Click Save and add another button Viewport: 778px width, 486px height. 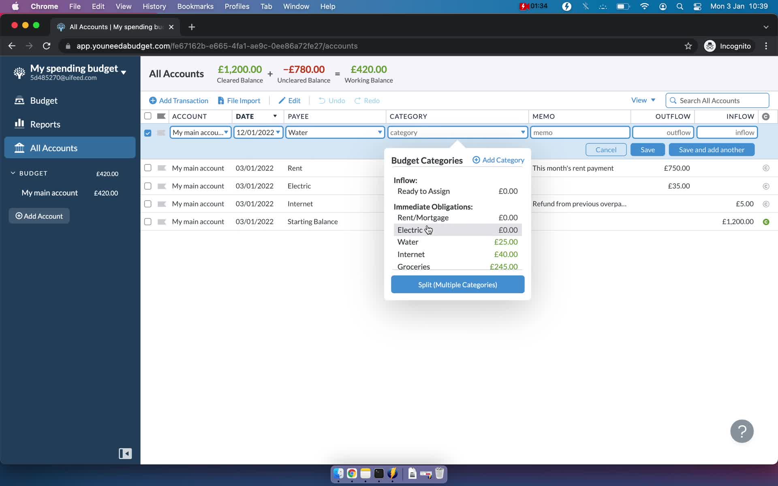click(712, 149)
